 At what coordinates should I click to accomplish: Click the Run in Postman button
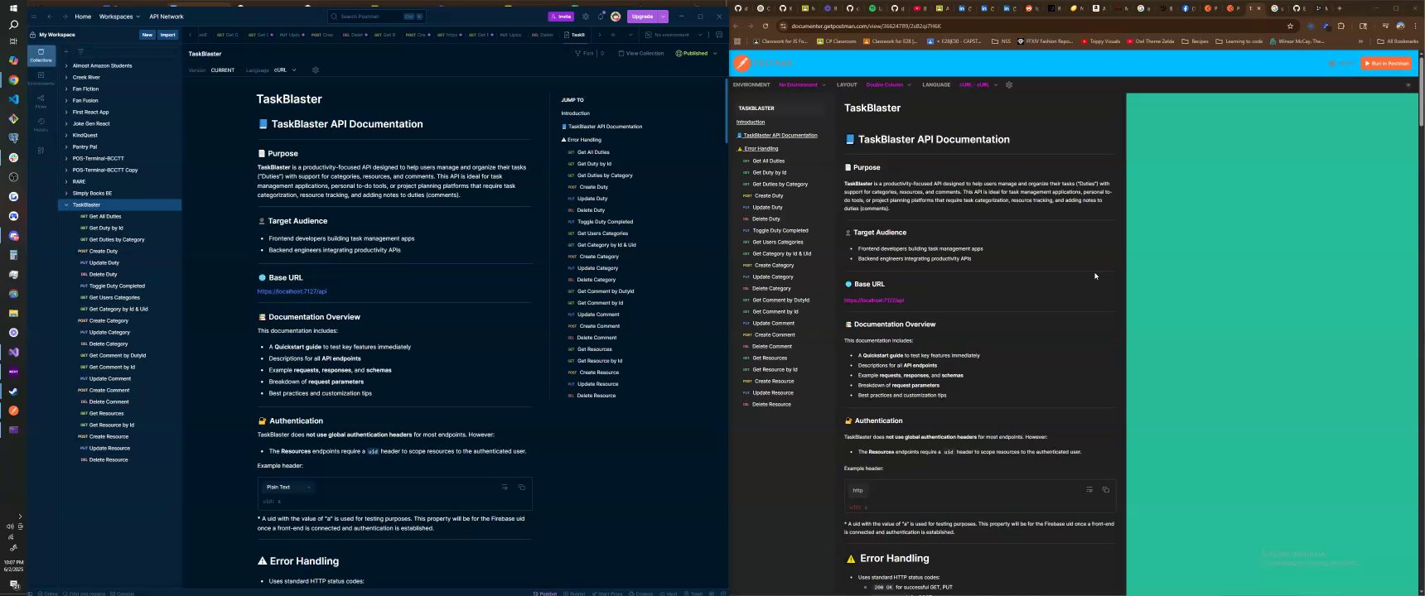click(1385, 63)
